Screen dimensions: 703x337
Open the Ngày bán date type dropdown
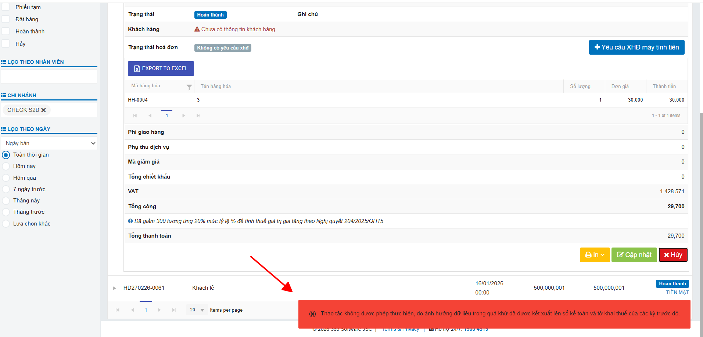tap(49, 143)
